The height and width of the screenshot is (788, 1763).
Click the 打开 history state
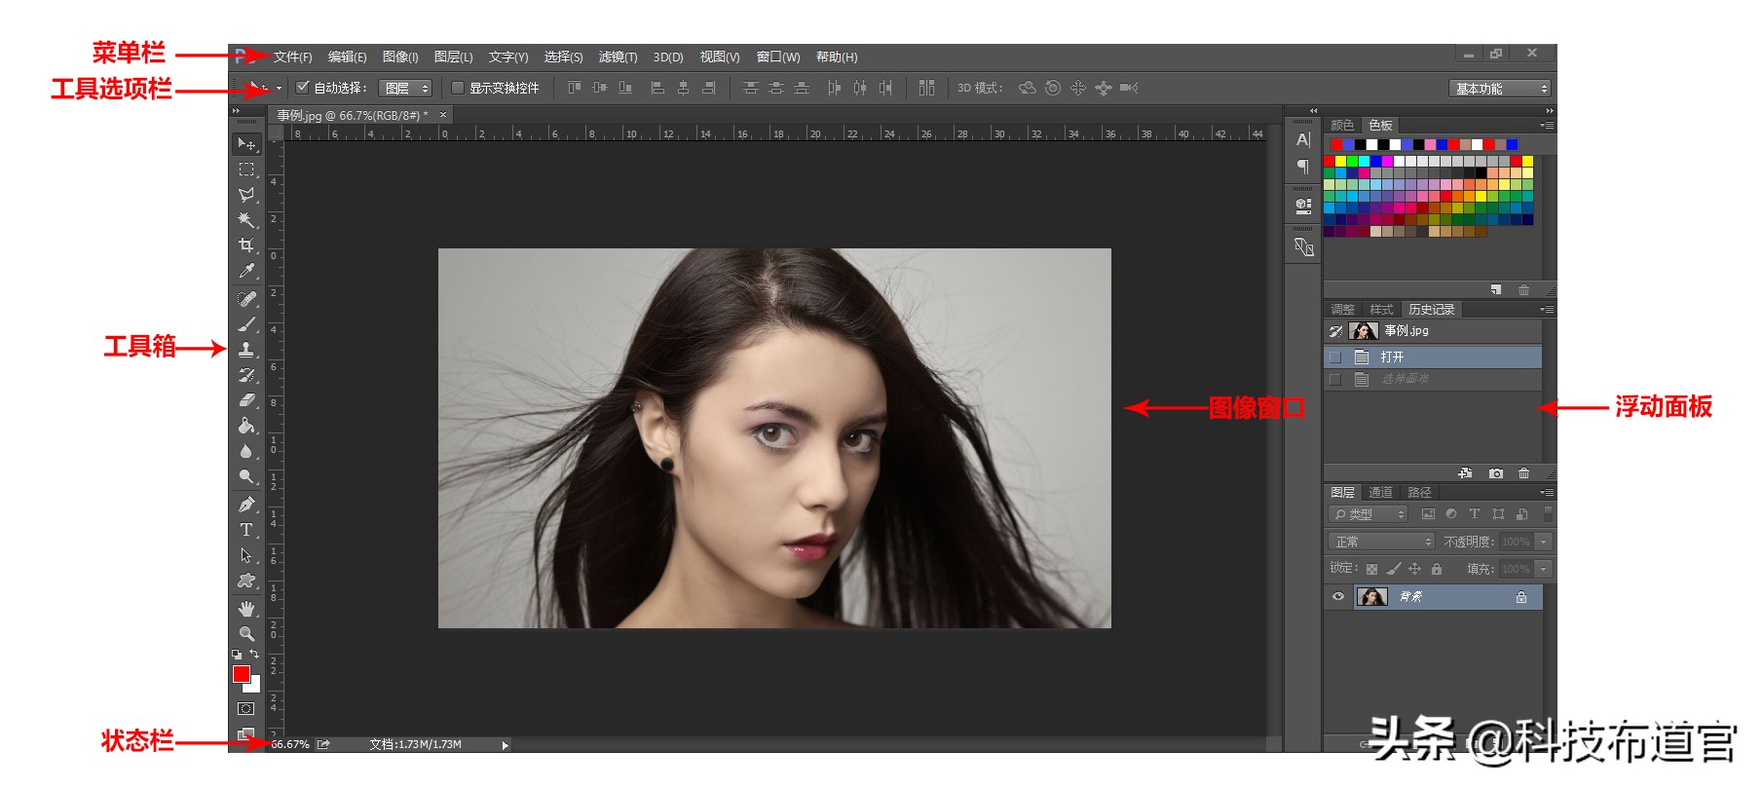click(1392, 357)
